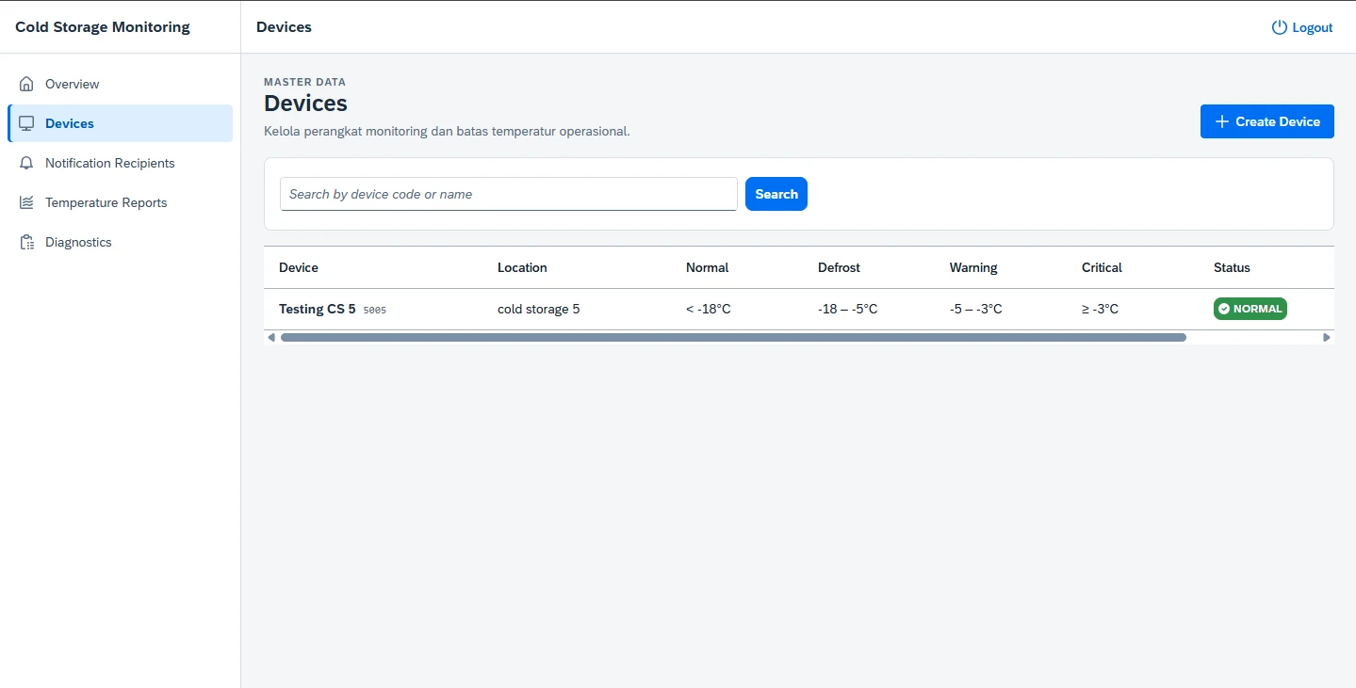The image size is (1356, 688).
Task: Click the Create Device button label
Action: (x=1278, y=121)
